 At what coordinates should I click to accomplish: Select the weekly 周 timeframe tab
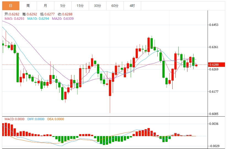pos(28,5)
